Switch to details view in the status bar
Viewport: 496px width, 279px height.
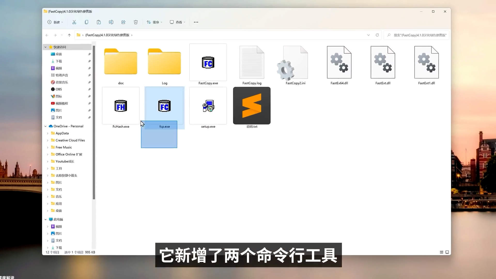(441, 252)
